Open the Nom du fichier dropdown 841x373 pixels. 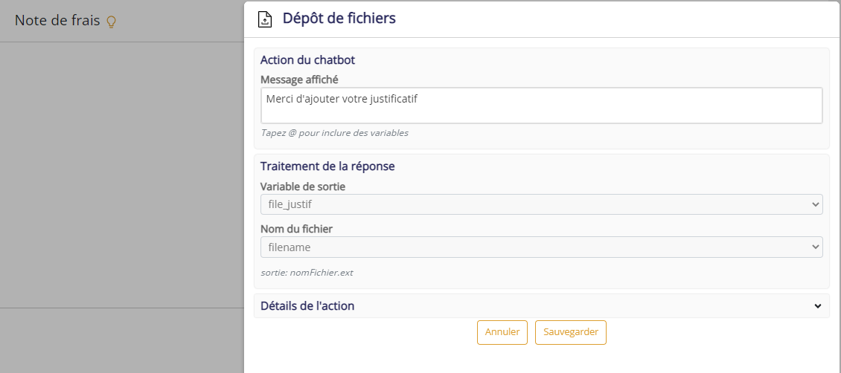pyautogui.click(x=541, y=247)
